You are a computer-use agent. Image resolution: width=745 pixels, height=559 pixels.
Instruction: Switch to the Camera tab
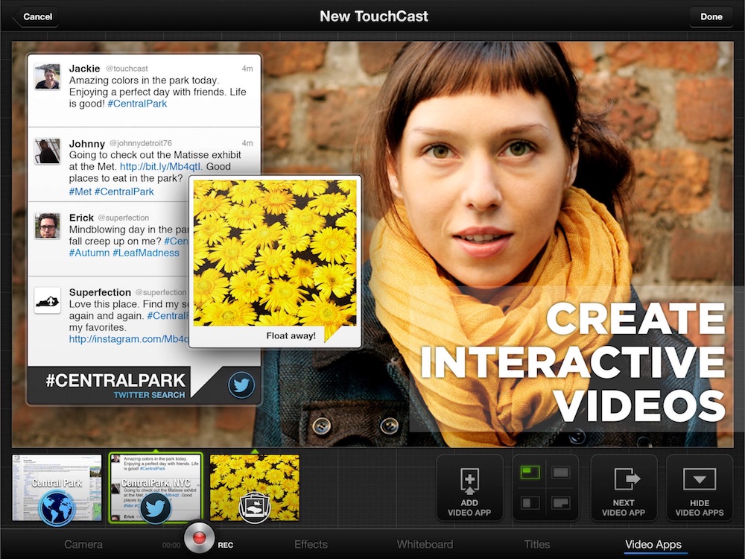83,545
